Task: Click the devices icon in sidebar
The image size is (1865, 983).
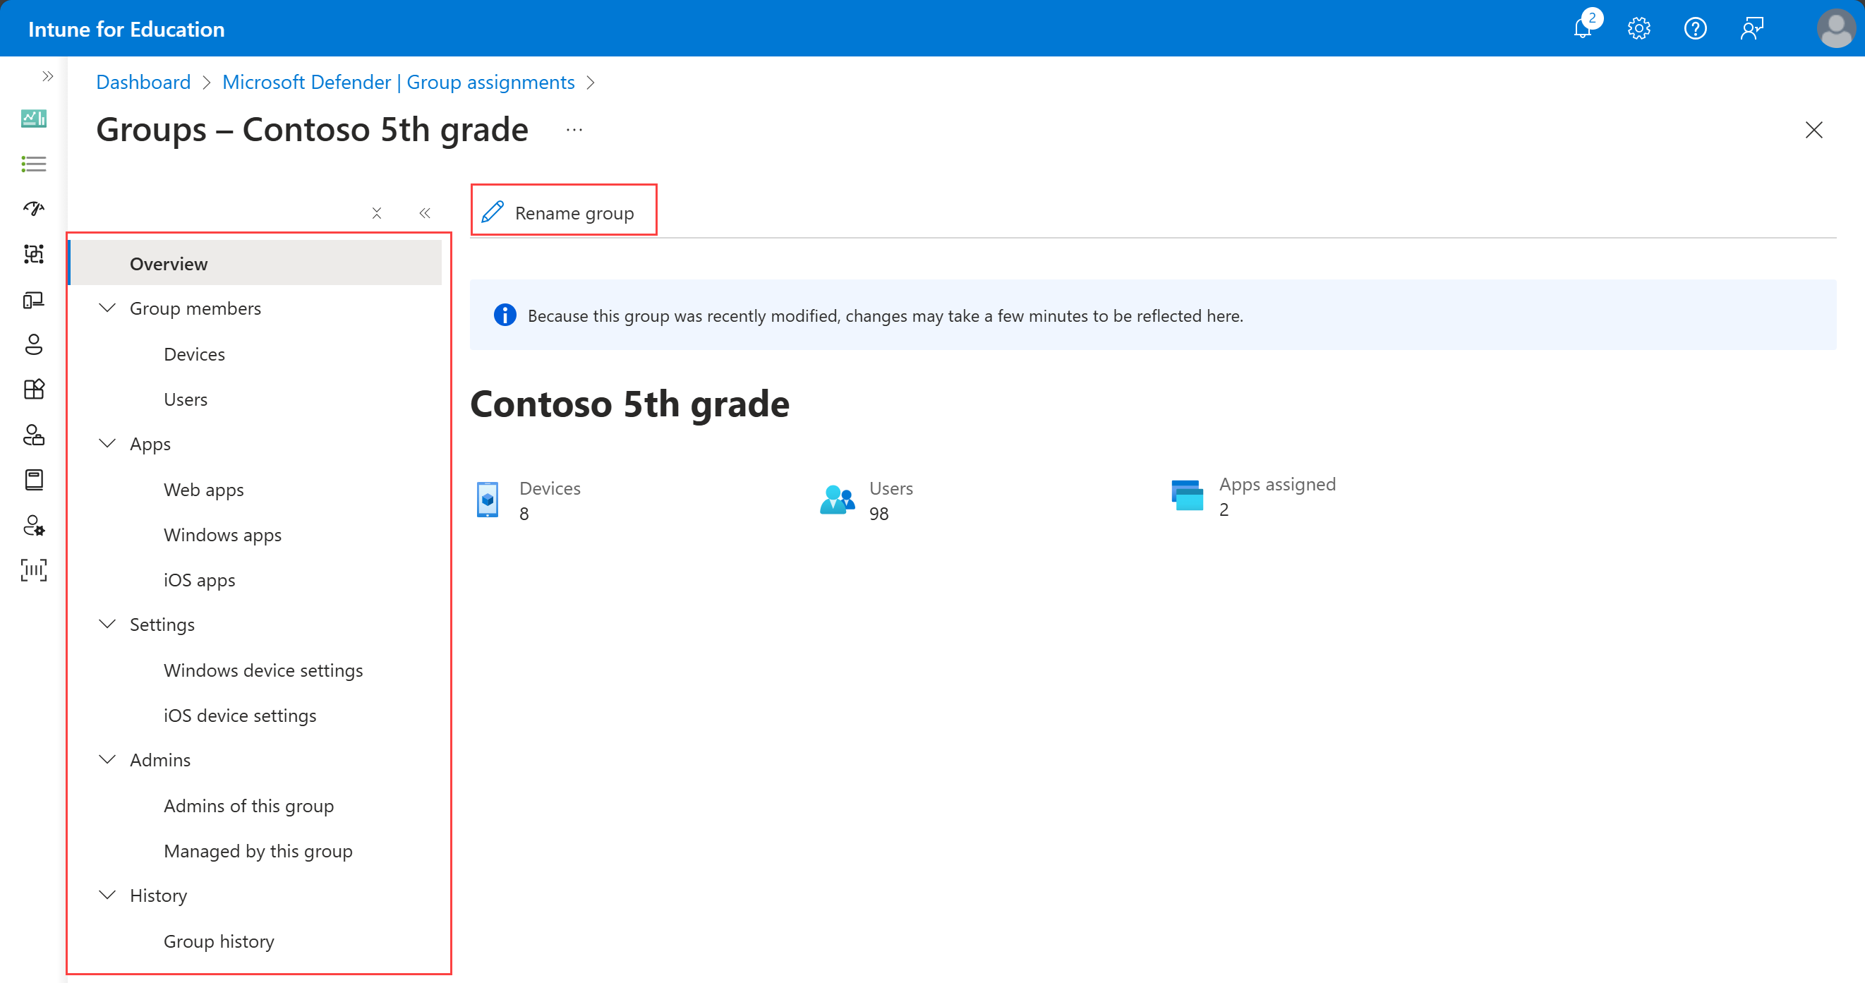Action: (x=35, y=300)
